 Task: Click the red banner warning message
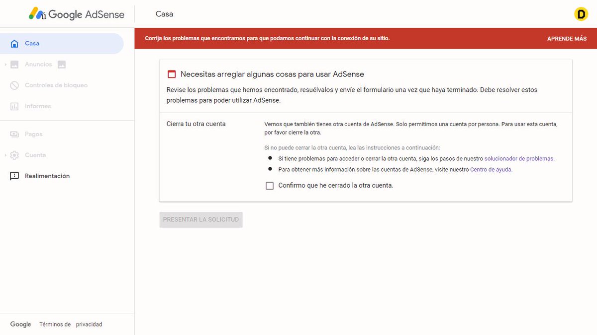coord(267,38)
